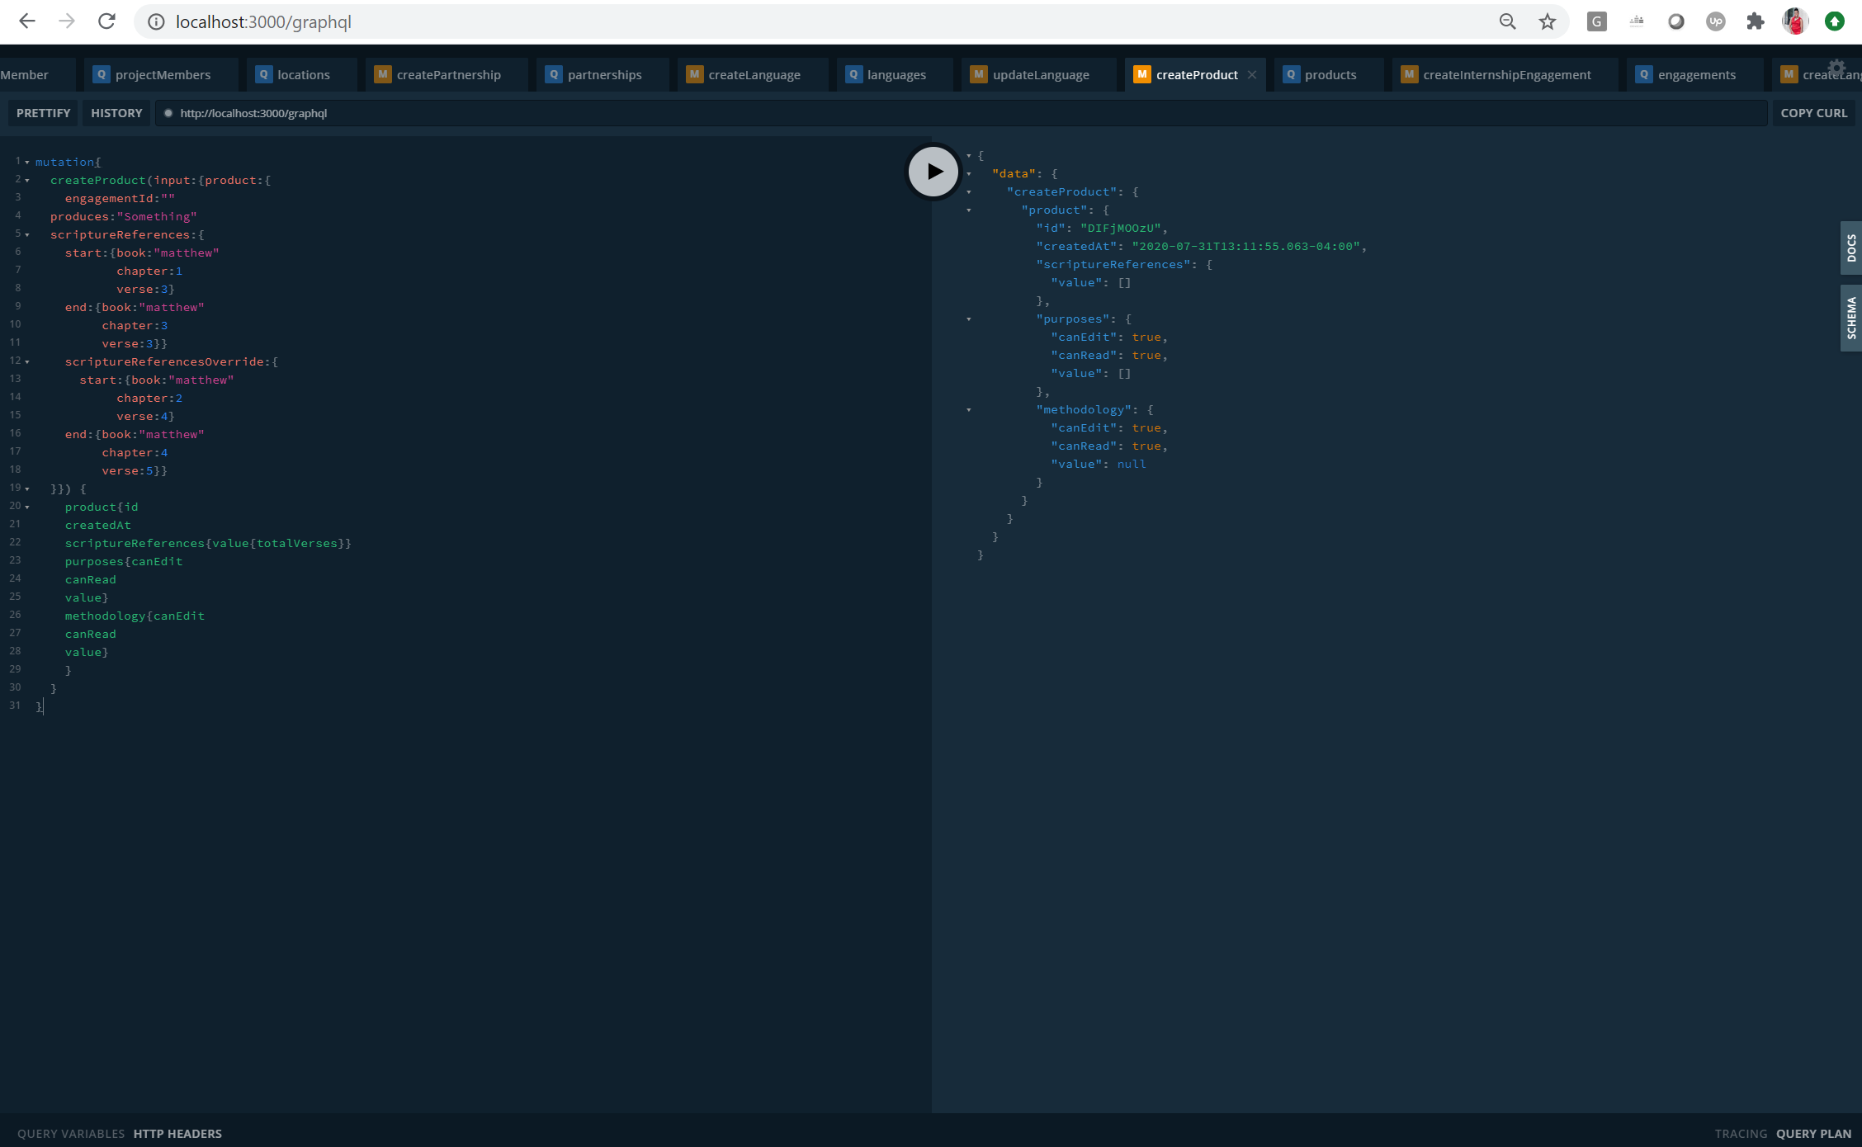Collapse "product" response node
Screen dimensions: 1862x1147
pyautogui.click(x=969, y=210)
